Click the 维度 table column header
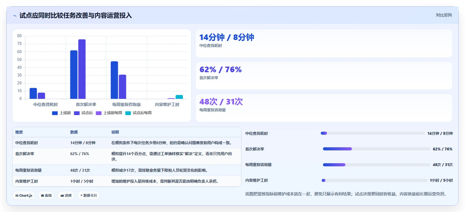Viewport: 465px width, 212px height. click(19, 132)
